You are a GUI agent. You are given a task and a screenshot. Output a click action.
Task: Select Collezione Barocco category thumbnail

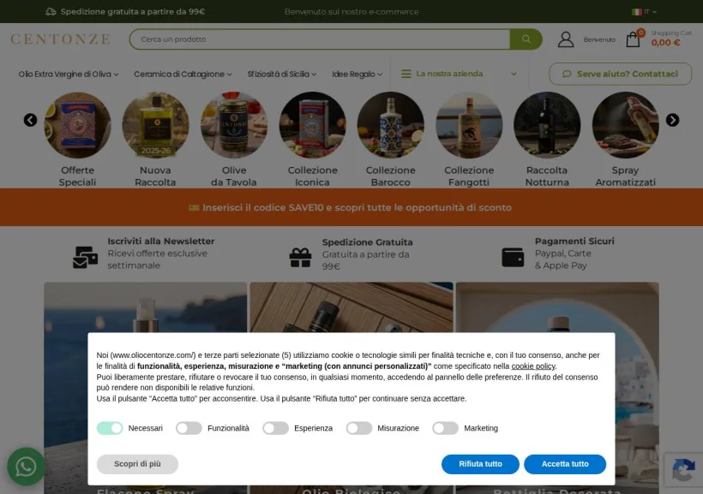tap(390, 125)
